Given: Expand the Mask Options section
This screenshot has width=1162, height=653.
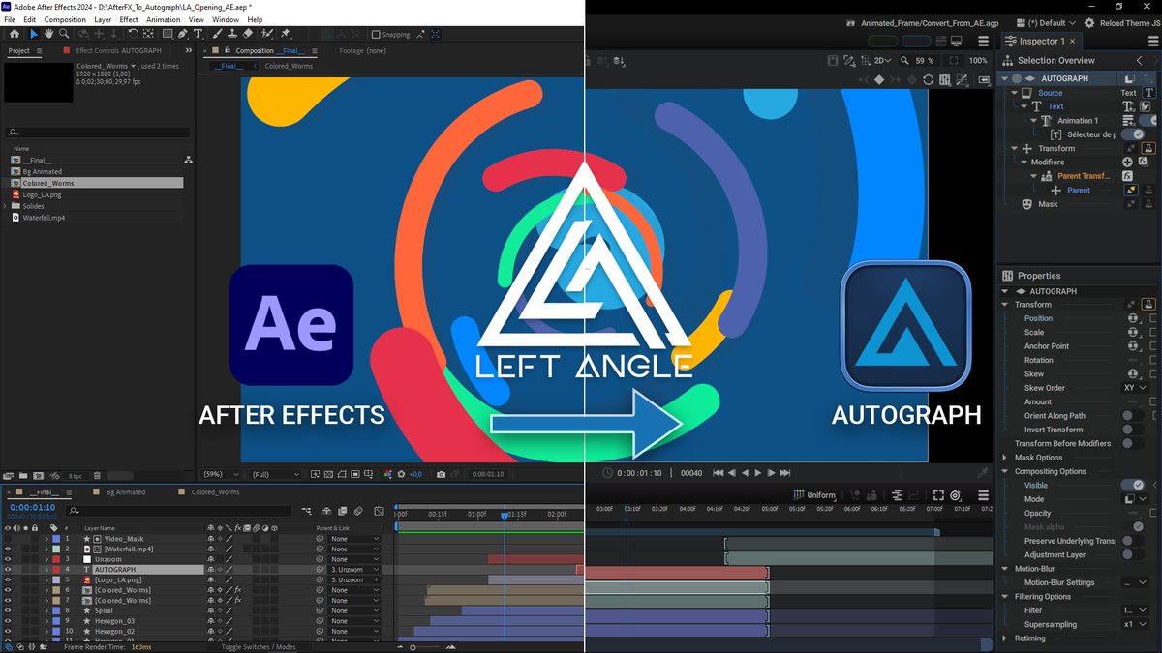Looking at the screenshot, I should (1005, 458).
